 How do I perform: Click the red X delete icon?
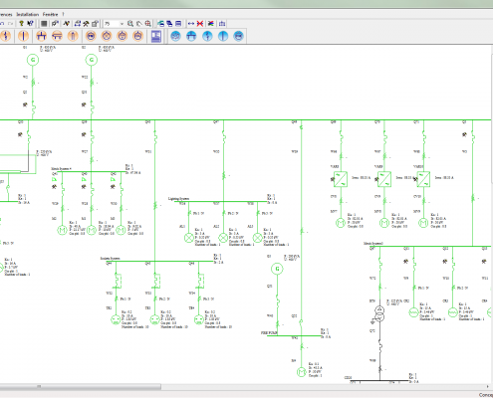click(x=200, y=24)
